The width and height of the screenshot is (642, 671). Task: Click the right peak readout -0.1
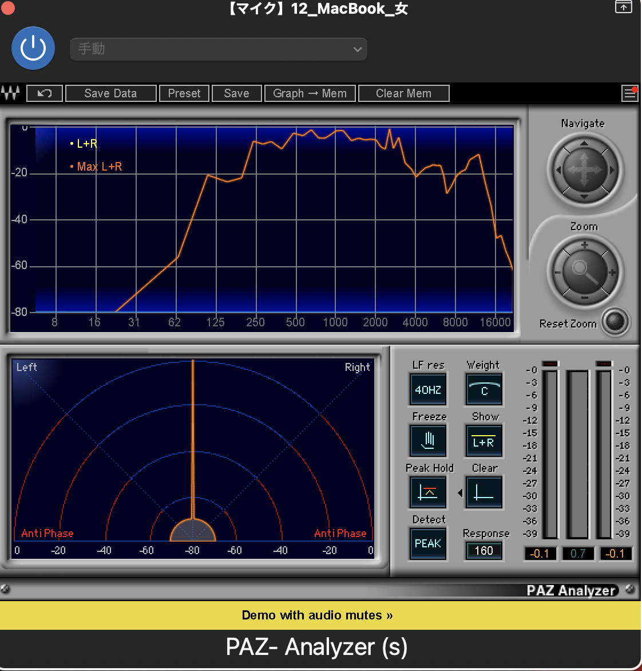(x=615, y=553)
